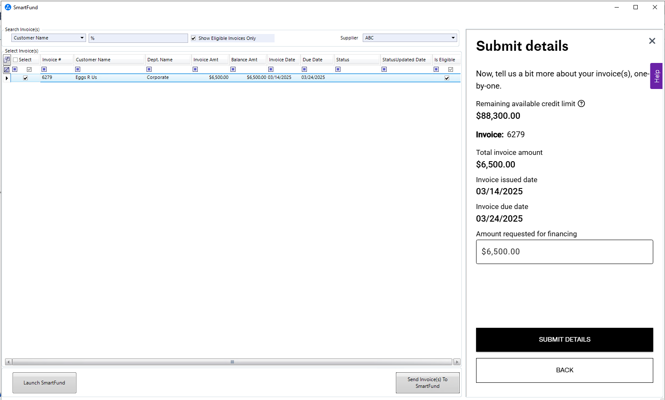Minimize the SmartFund window
Viewport: 665px width, 400px height.
617,7
